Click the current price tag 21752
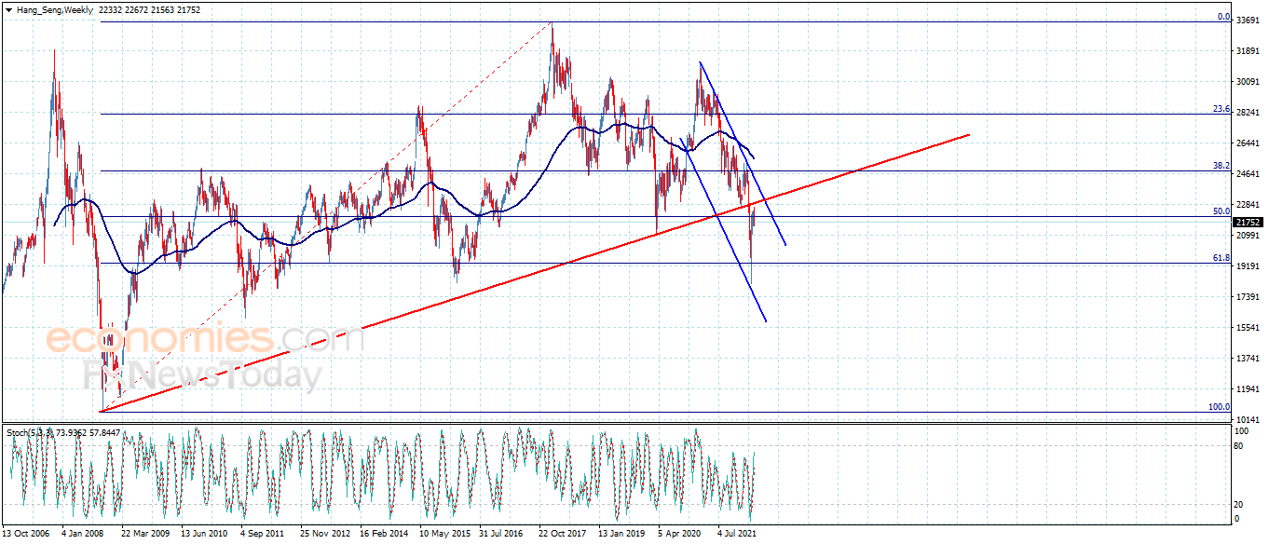This screenshot has width=1269, height=544. pyautogui.click(x=1247, y=222)
